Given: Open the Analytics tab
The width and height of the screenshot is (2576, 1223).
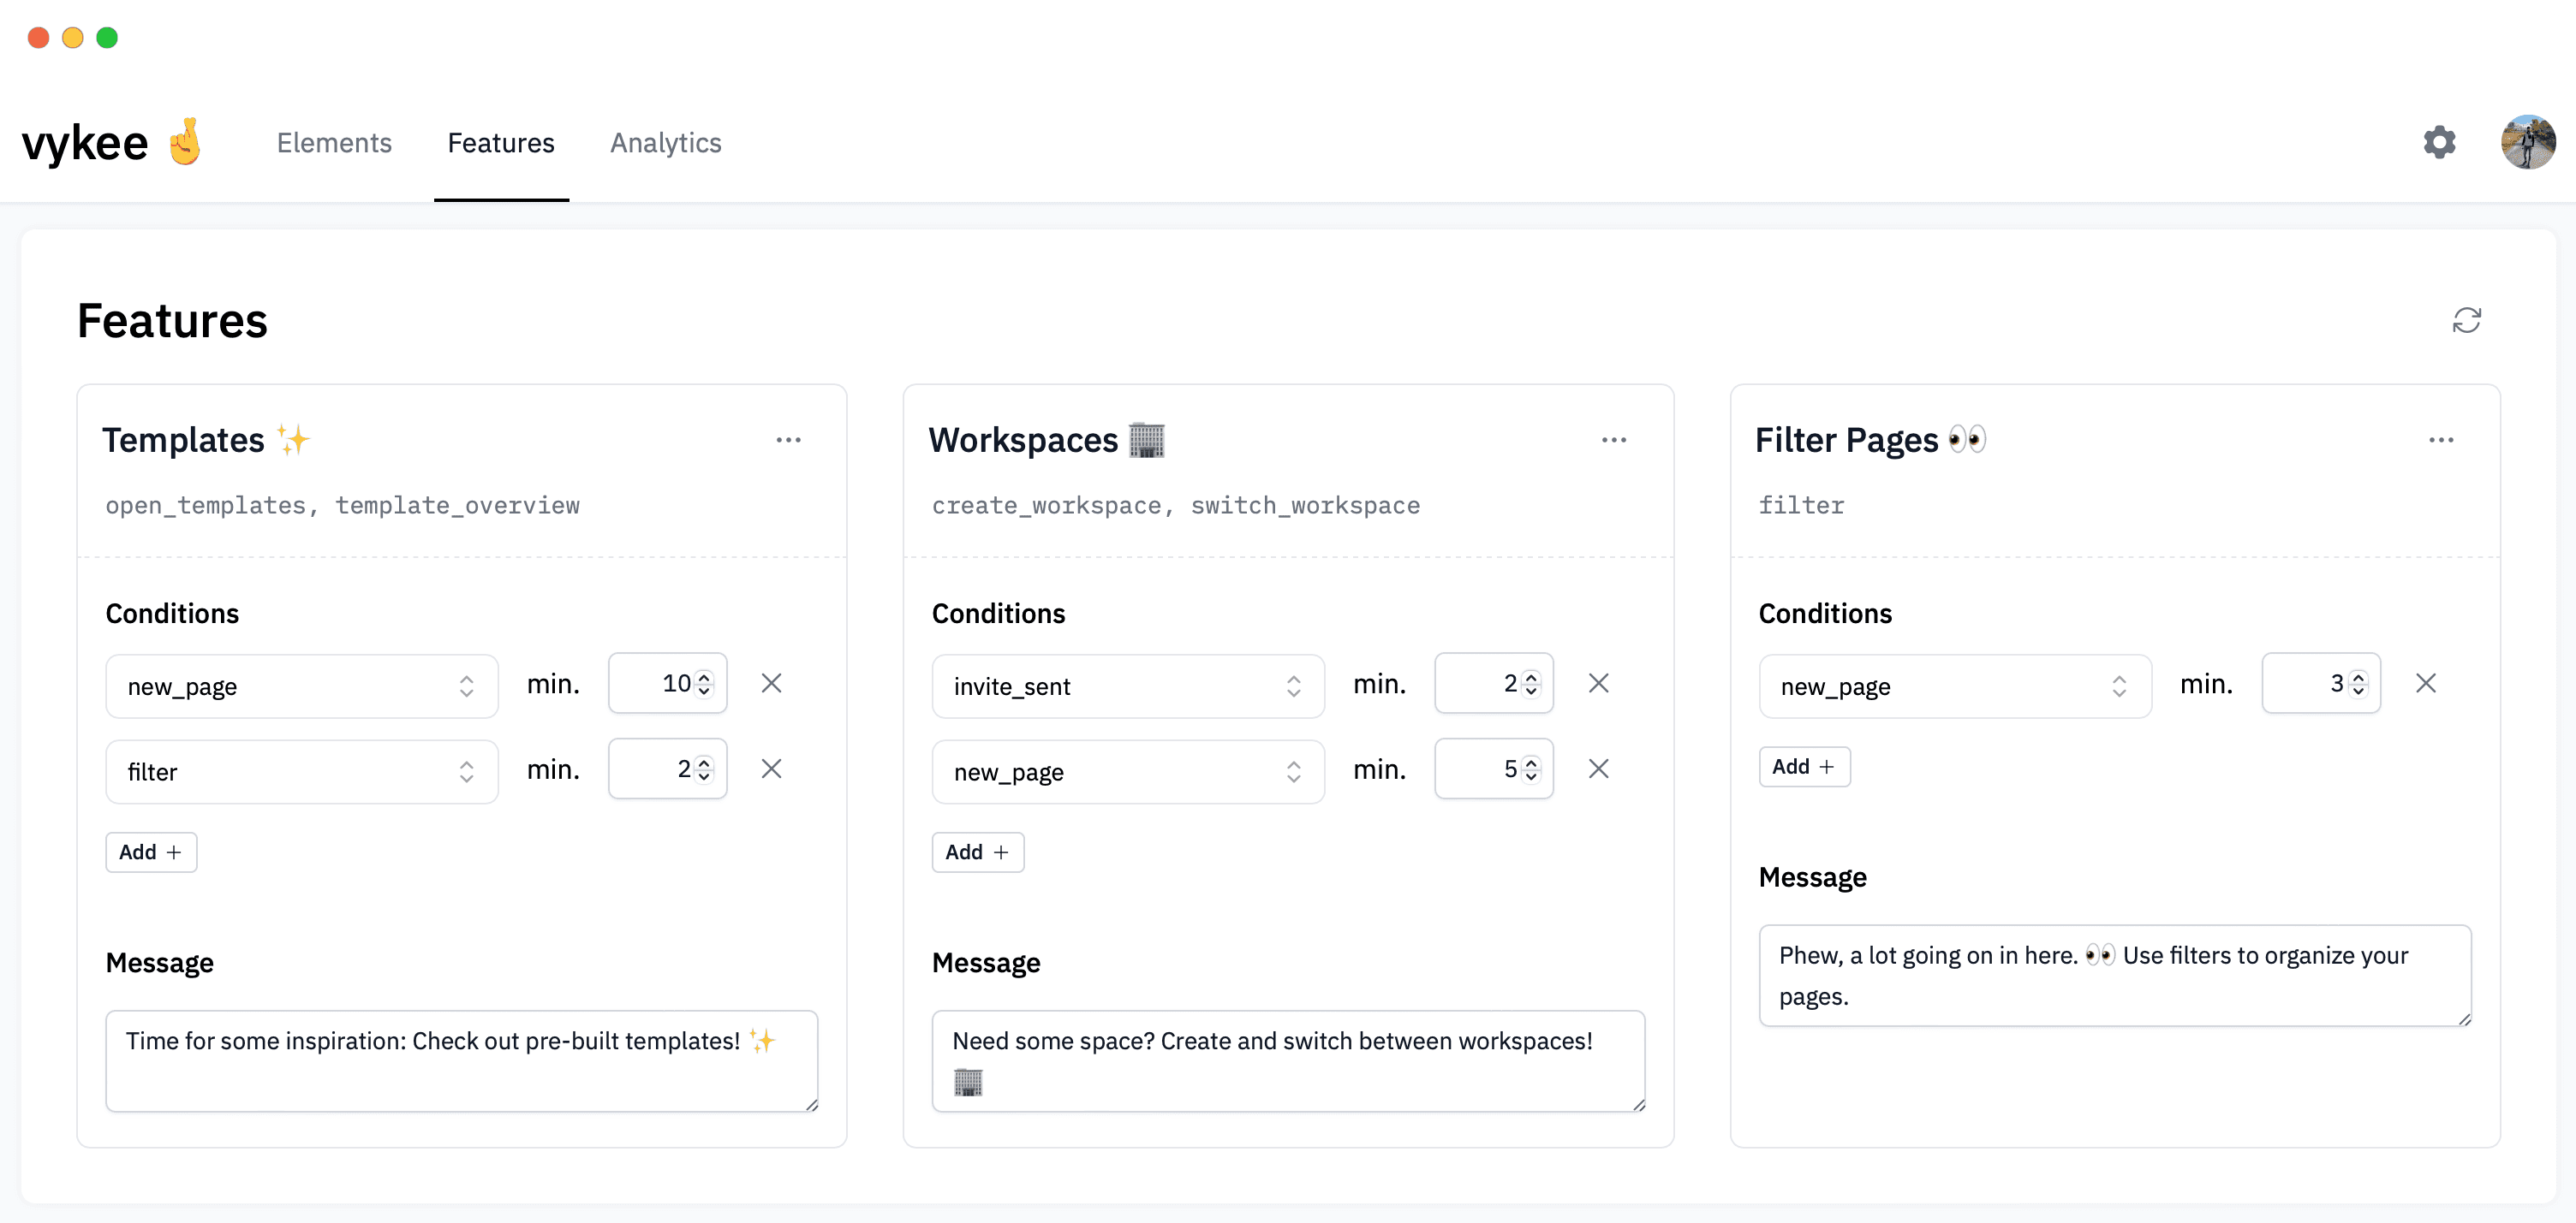Looking at the screenshot, I should (x=665, y=143).
